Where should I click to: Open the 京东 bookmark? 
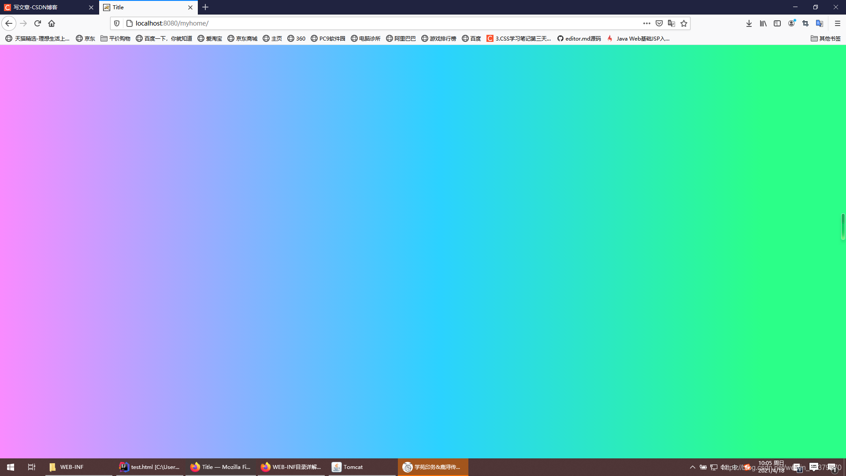click(x=85, y=39)
